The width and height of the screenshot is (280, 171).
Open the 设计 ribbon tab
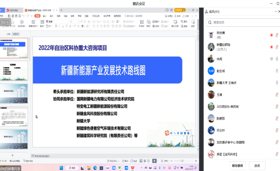51,16
